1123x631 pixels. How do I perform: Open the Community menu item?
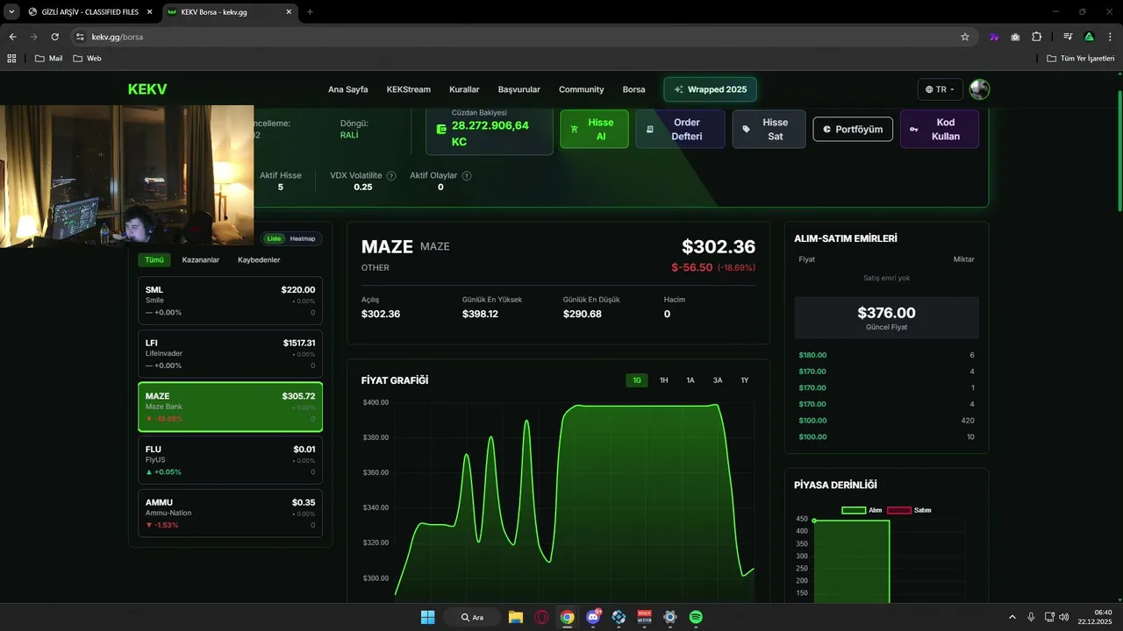click(x=582, y=89)
